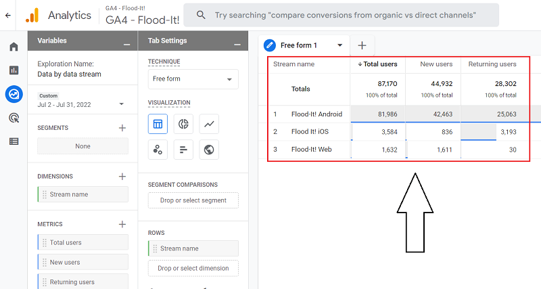
Task: Click the Flood-It! Web row label
Action: tap(312, 150)
